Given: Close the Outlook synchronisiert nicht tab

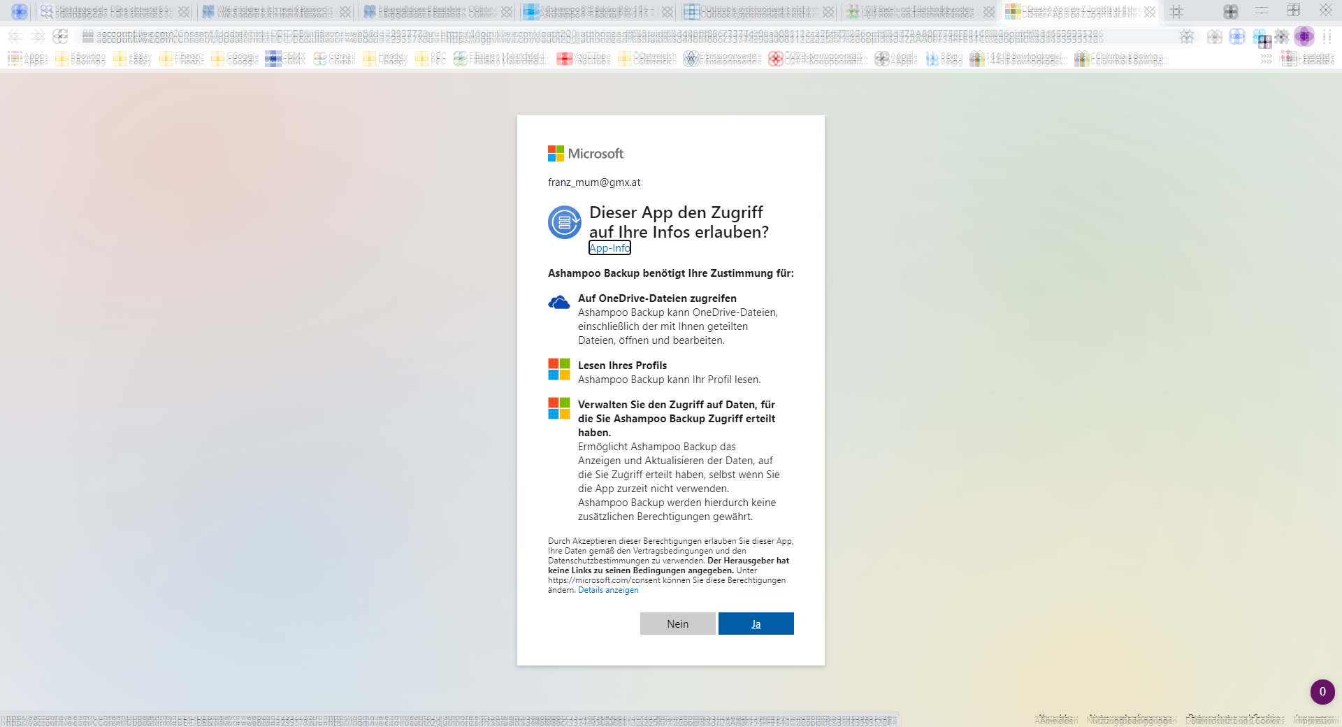Looking at the screenshot, I should (x=828, y=12).
